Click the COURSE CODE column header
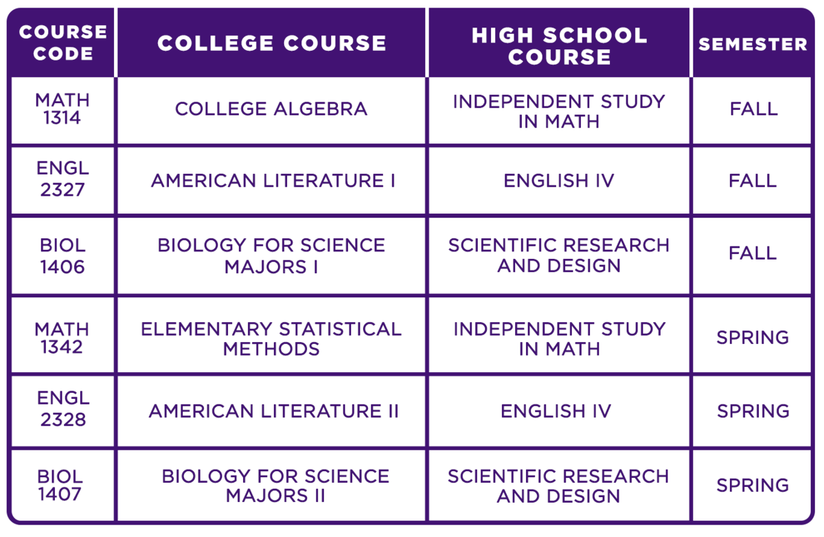824x537 pixels. (x=62, y=43)
